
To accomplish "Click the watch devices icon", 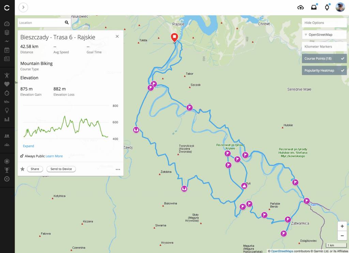I will click(x=327, y=8).
